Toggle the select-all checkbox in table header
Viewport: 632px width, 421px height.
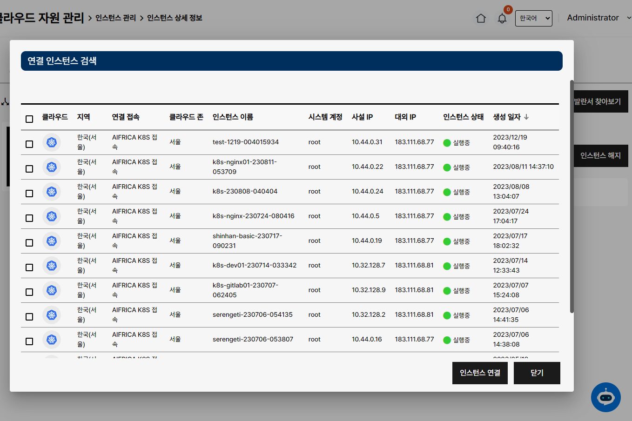[x=29, y=119]
